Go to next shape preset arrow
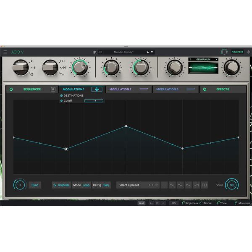252x252 pixels. (153, 185)
